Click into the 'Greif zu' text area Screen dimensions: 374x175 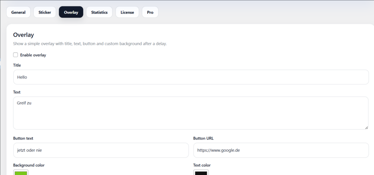tap(191, 113)
